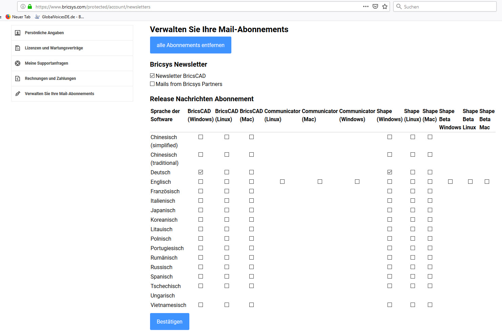Viewport: 502px width, 331px height.
Task: Click the Lizenzen und Wartungsverträge document icon
Action: coord(18,48)
